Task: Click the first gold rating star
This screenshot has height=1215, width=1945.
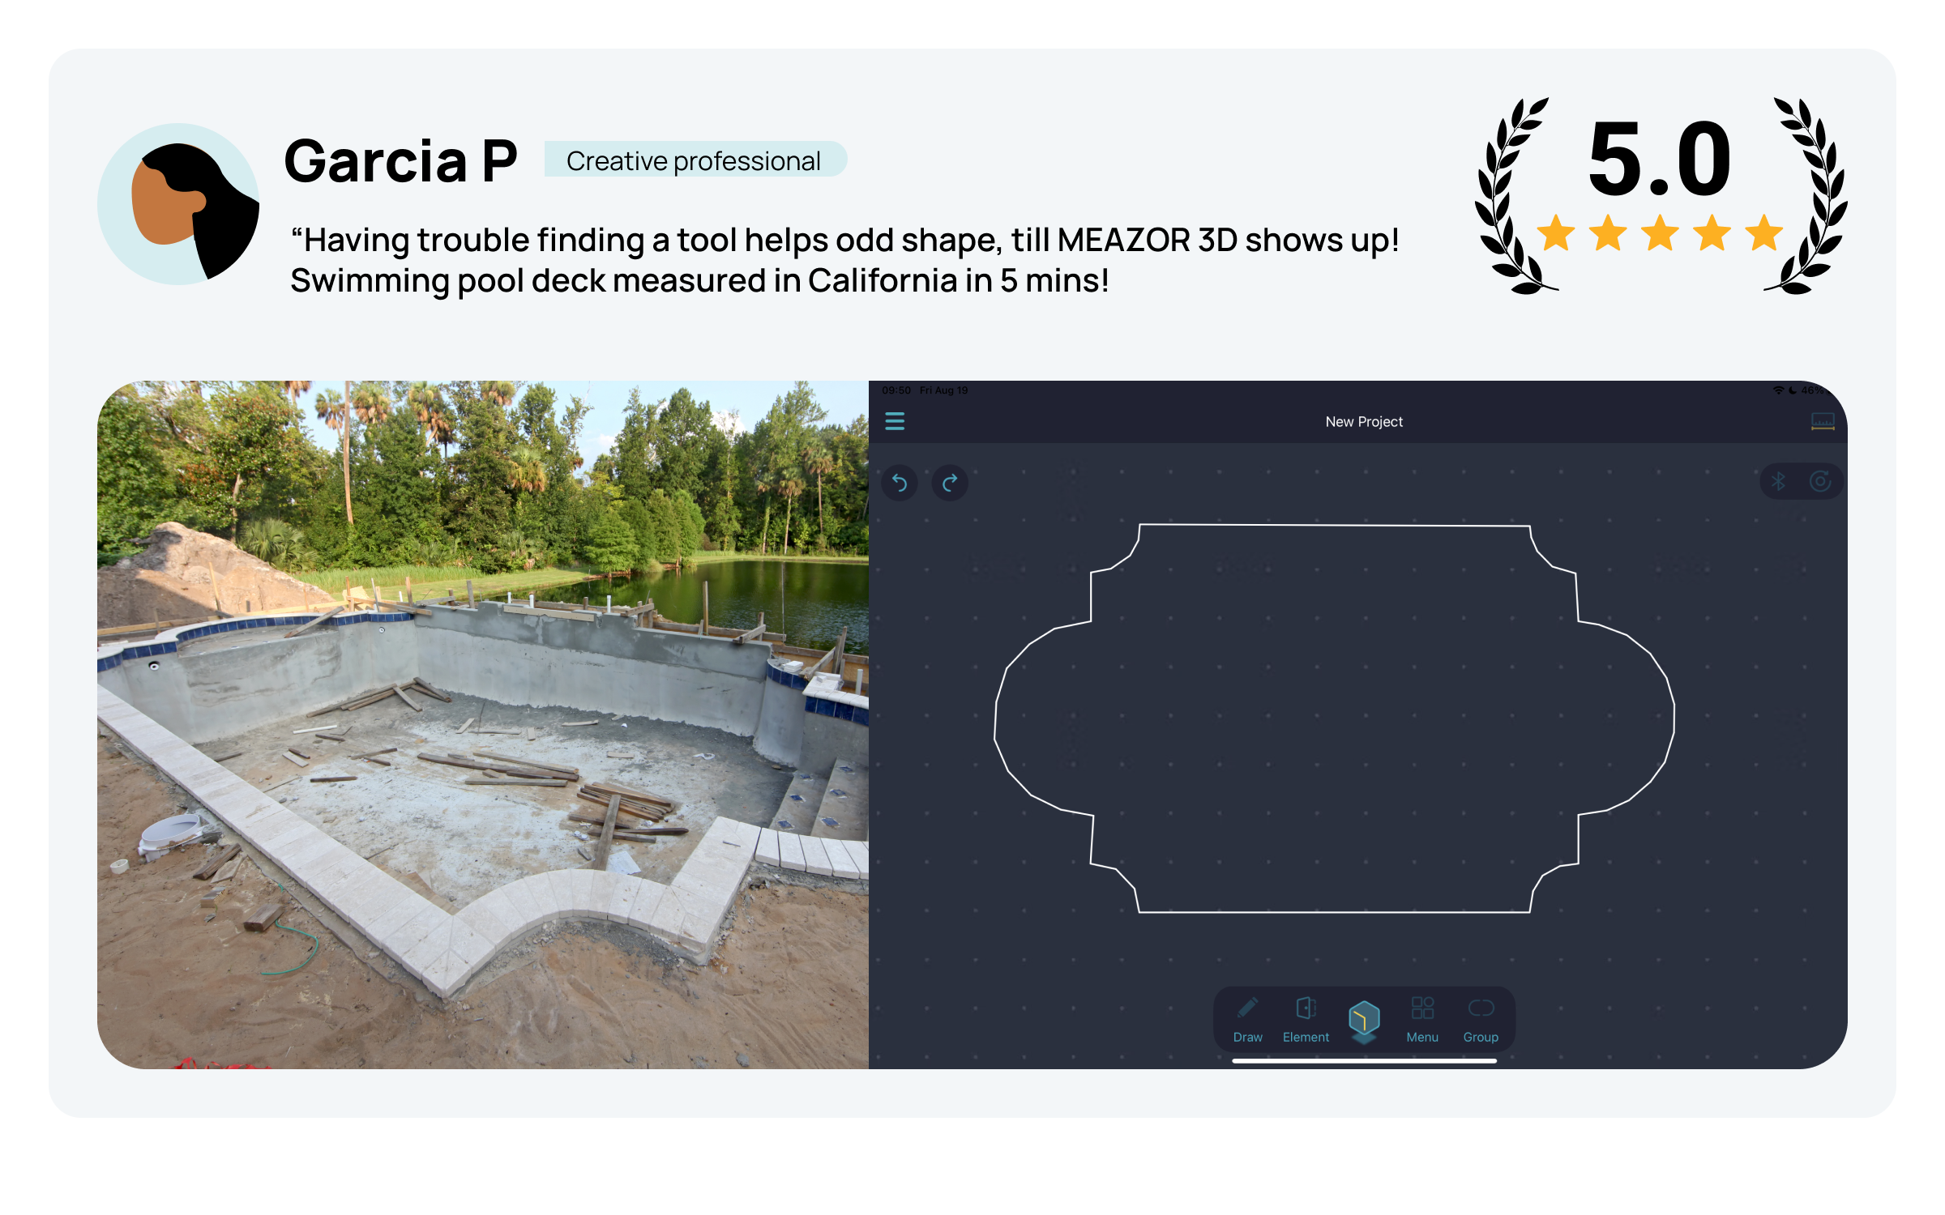Action: pos(1555,233)
